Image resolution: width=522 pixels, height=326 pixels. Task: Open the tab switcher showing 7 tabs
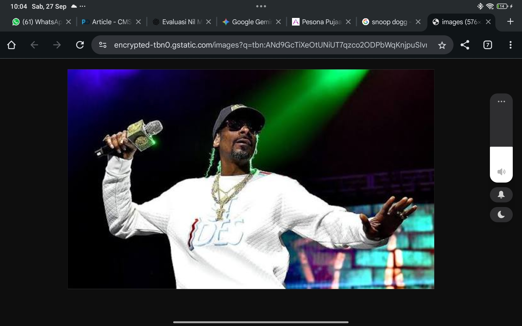[x=487, y=45]
